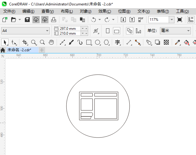Screen dimensions: 196x155
Task: Open the Undo history dropdown arrow
Action: tap(100, 20)
